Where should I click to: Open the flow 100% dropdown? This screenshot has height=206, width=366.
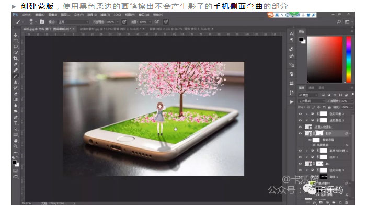pyautogui.click(x=150, y=21)
